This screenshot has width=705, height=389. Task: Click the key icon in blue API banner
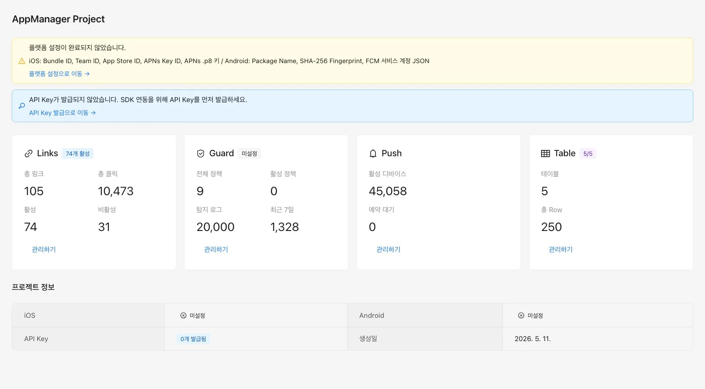[x=21, y=106]
